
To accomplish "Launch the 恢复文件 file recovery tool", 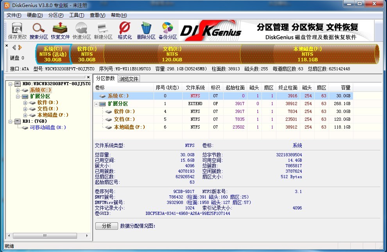I will tap(60, 31).
